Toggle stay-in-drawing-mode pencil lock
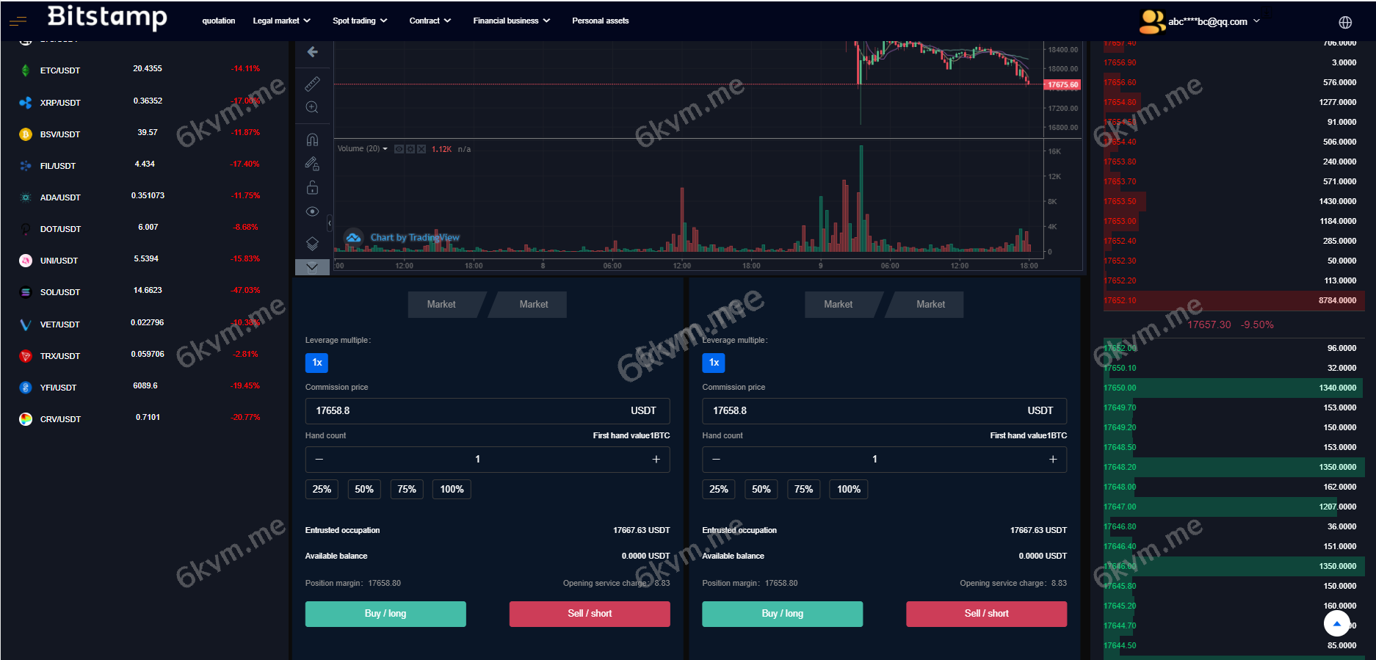Image resolution: width=1376 pixels, height=660 pixels. [312, 164]
